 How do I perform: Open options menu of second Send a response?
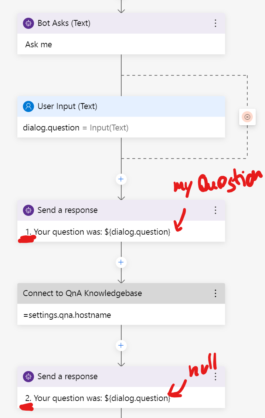point(215,377)
